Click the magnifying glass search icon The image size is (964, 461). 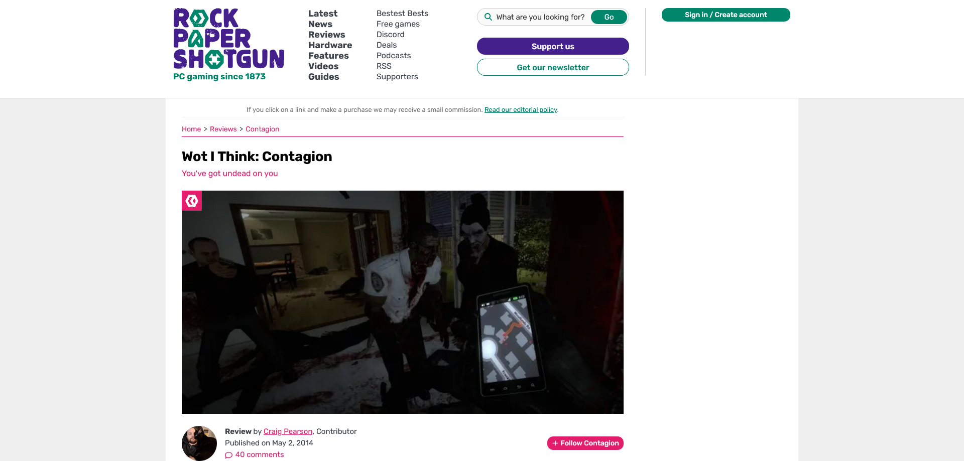[488, 17]
